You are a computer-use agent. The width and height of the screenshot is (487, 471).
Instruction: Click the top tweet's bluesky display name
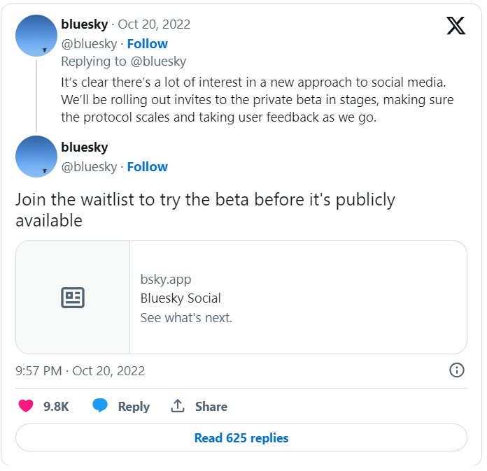click(85, 24)
